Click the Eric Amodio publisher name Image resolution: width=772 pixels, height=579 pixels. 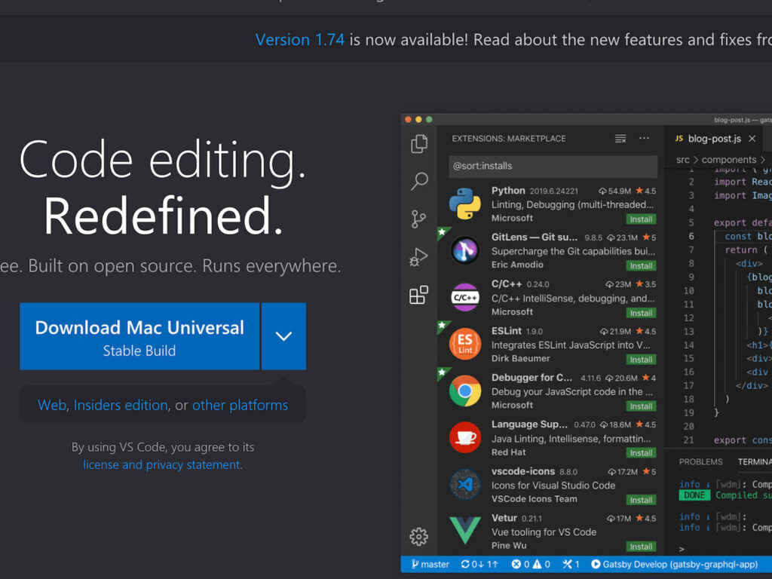tap(517, 265)
